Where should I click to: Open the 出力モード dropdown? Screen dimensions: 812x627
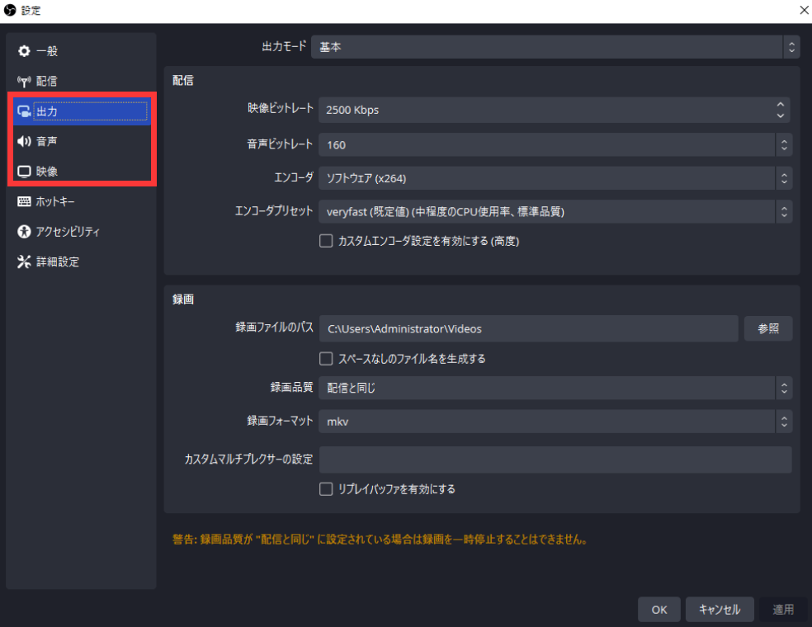[555, 47]
